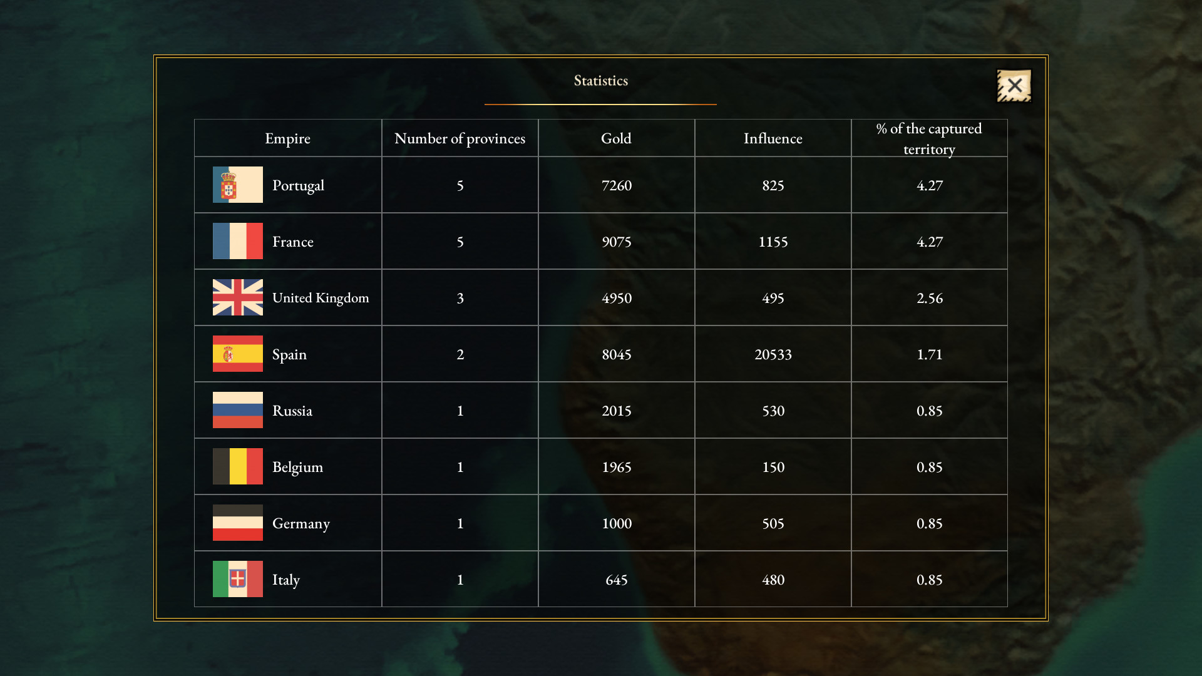Select the Portugal empire name
This screenshot has width=1202, height=676.
click(x=298, y=185)
